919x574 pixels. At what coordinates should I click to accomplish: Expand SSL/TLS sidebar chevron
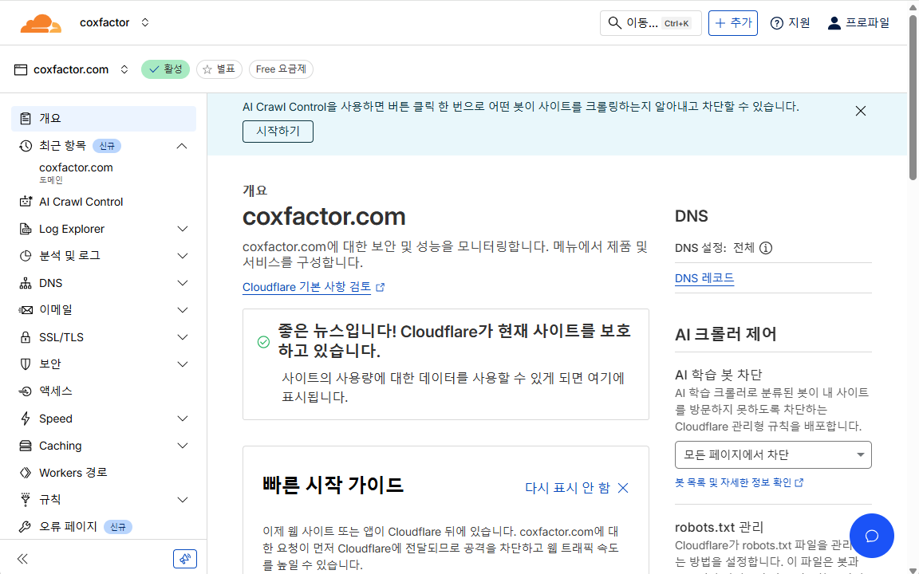click(182, 337)
